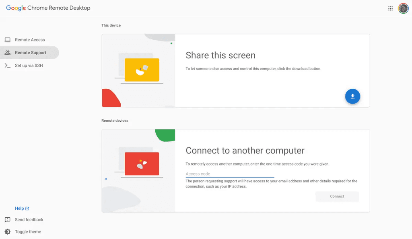Open the Help page
Image resolution: width=412 pixels, height=239 pixels.
tap(19, 208)
